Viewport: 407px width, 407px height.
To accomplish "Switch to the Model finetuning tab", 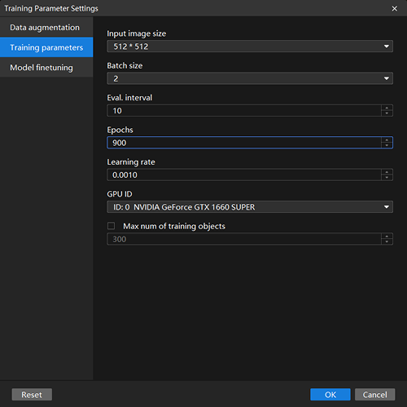I will point(46,67).
